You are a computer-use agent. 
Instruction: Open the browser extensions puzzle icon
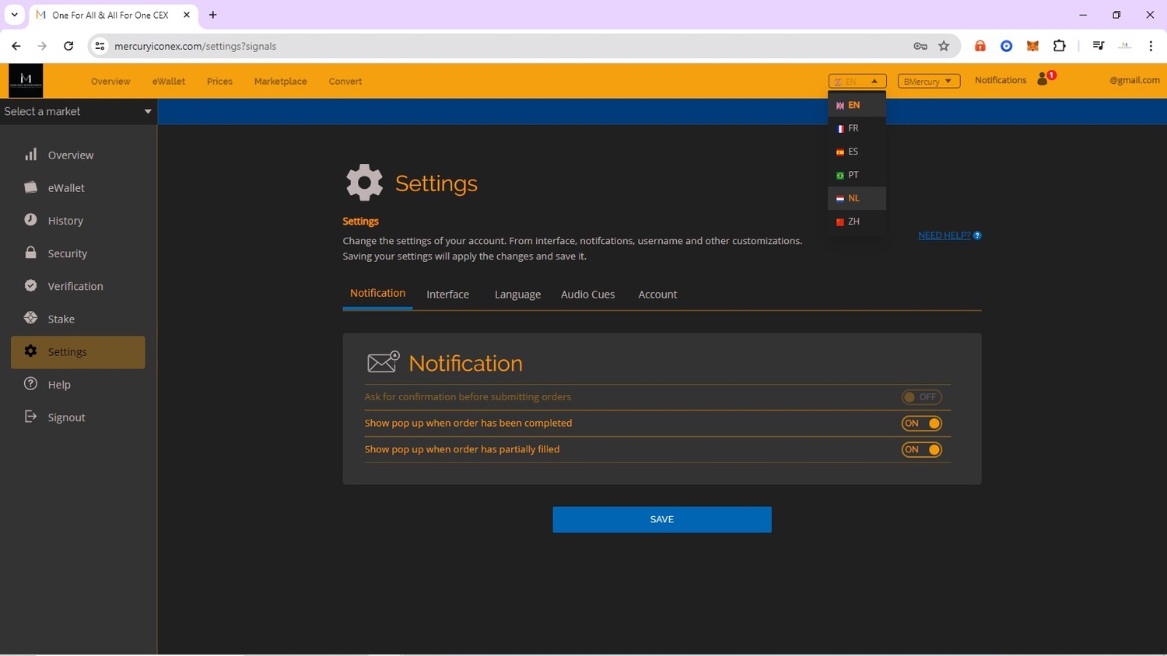tap(1059, 46)
